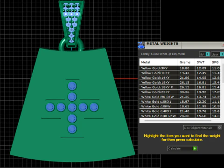The width and height of the screenshot is (224, 168).
Task: Click the 19.52 DWT value
Action: (202, 92)
